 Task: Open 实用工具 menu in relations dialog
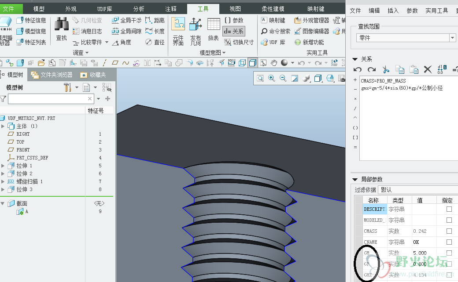tap(437, 11)
